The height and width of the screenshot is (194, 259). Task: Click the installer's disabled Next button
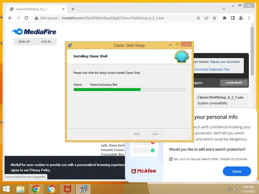[156, 134]
